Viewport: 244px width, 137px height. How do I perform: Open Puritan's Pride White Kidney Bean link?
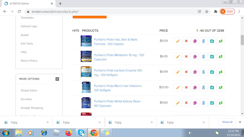[118, 103]
